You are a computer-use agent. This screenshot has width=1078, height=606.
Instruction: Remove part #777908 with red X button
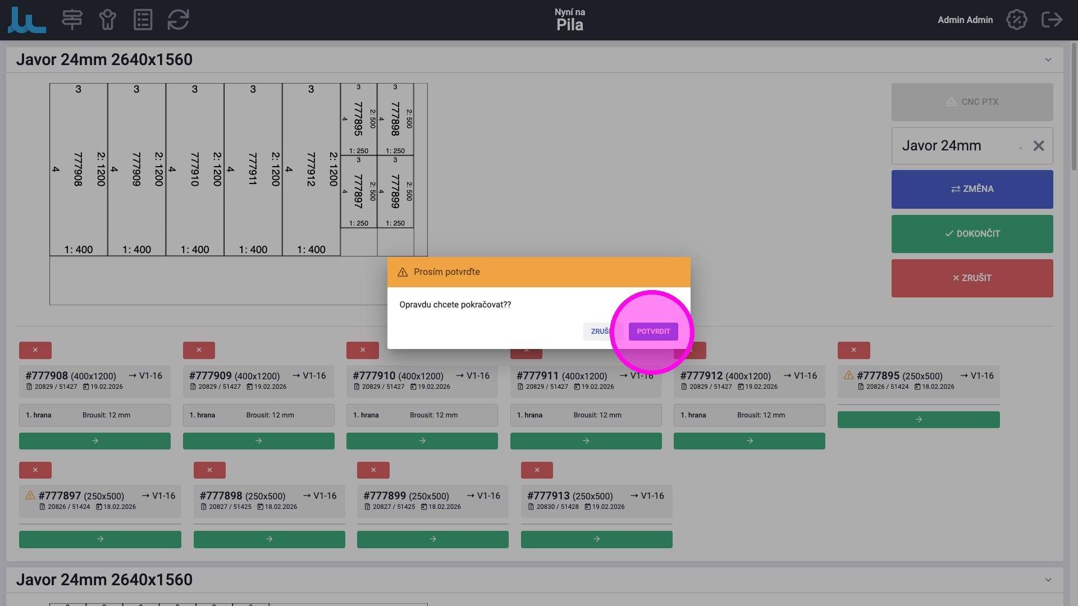point(35,350)
